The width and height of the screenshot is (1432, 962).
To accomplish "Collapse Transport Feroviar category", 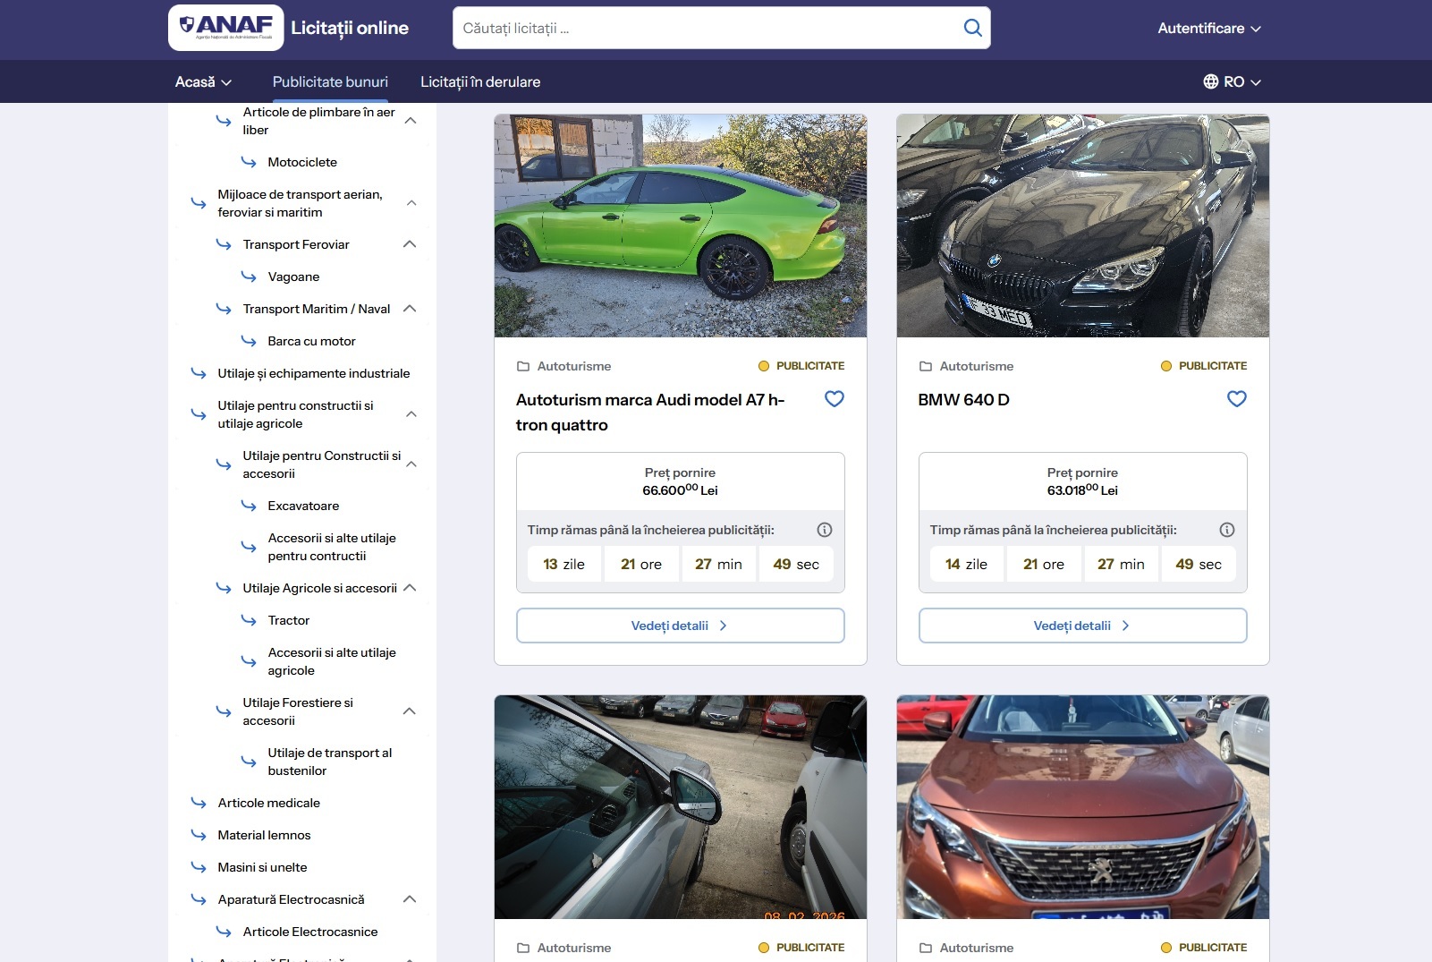I will pyautogui.click(x=410, y=244).
